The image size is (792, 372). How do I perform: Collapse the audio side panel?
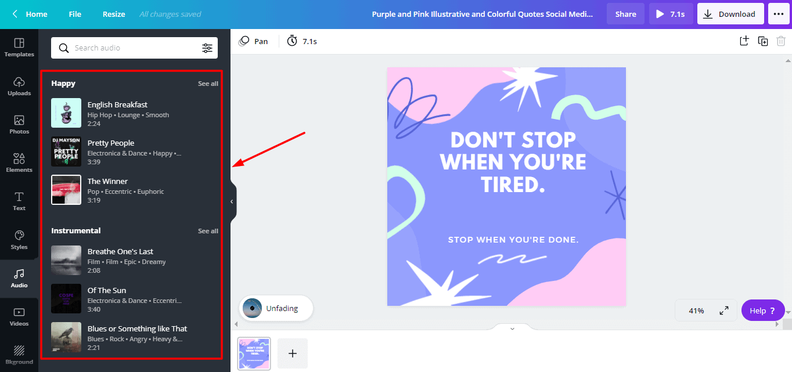232,201
